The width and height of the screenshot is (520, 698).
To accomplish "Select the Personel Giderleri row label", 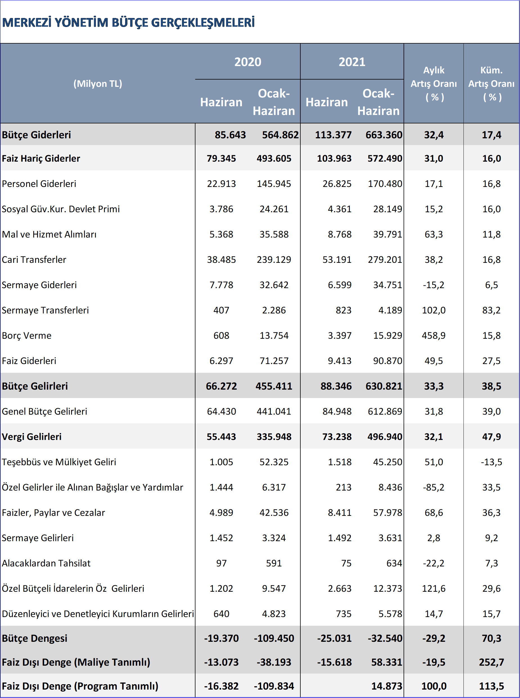I will [x=39, y=184].
